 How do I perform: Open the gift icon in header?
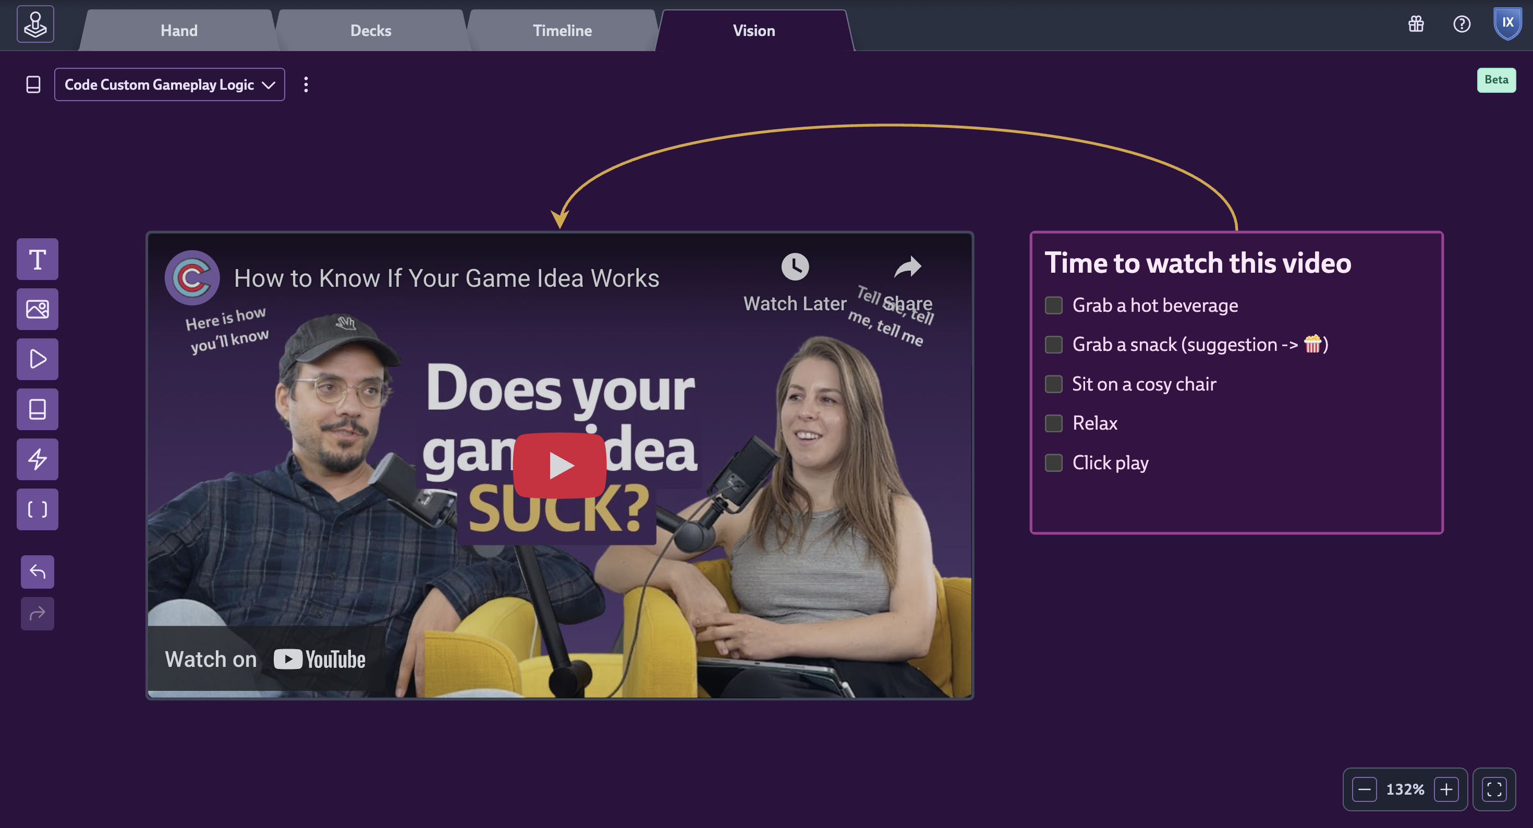point(1416,24)
